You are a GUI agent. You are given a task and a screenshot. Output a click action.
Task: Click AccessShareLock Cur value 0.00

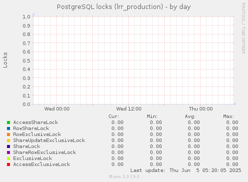117,122
